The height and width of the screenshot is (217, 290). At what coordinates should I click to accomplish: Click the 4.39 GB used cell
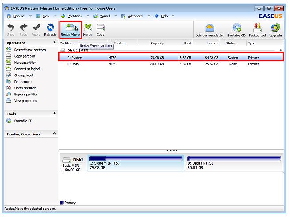pyautogui.click(x=185, y=64)
